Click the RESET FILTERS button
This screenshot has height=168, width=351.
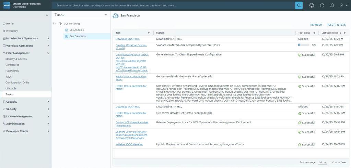tap(336, 25)
